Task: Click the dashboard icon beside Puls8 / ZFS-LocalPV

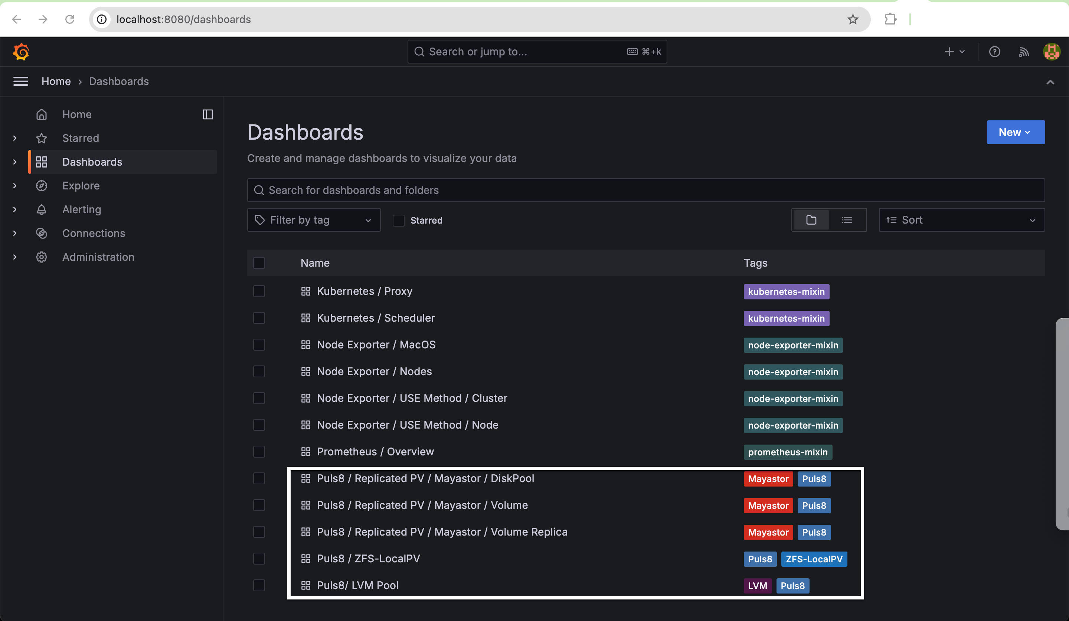Action: point(306,559)
